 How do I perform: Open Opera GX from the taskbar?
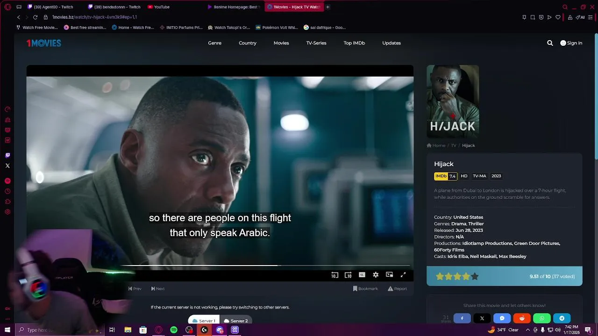point(158,330)
